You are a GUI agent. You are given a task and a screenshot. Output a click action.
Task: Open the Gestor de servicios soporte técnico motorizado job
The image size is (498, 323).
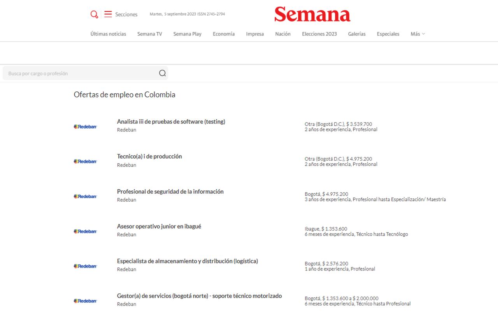click(x=200, y=296)
